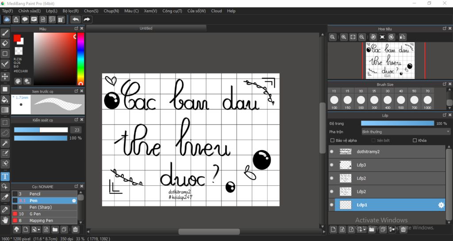Activate the Text tool
This screenshot has height=241, width=453.
(x=5, y=176)
